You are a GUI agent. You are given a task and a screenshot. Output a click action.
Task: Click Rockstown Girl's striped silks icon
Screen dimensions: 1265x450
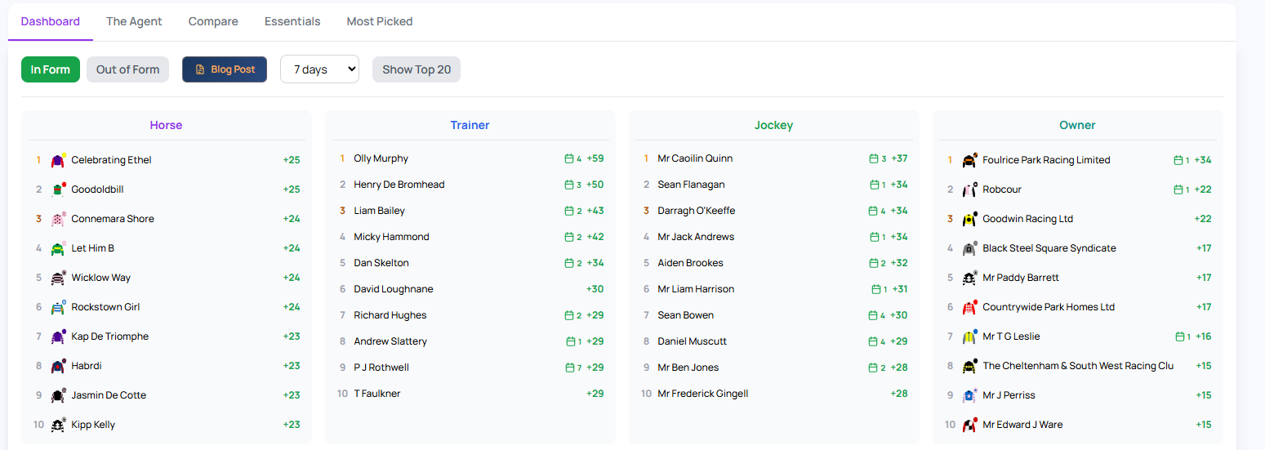click(58, 307)
